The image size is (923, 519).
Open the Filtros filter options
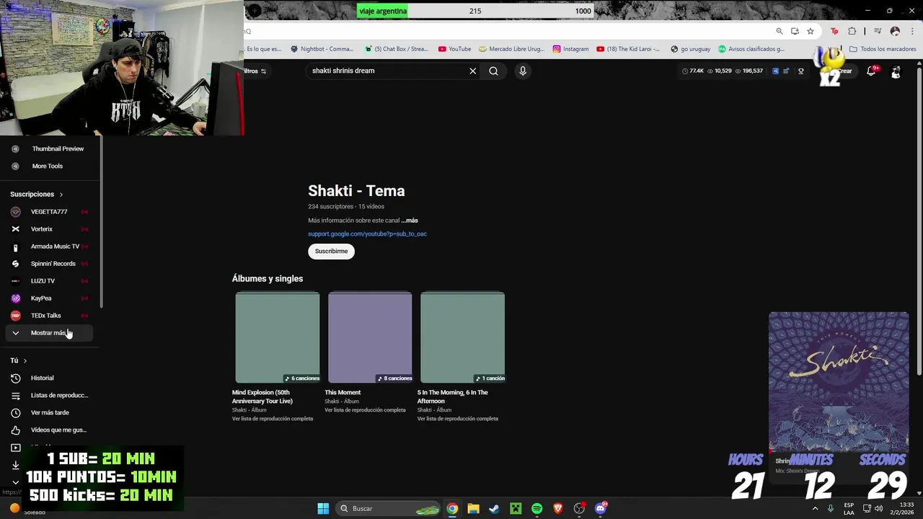[256, 71]
